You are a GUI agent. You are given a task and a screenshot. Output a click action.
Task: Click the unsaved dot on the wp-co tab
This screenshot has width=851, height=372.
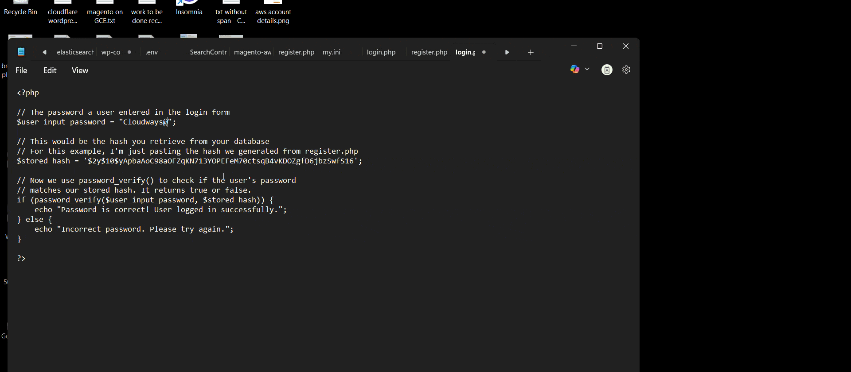point(129,52)
